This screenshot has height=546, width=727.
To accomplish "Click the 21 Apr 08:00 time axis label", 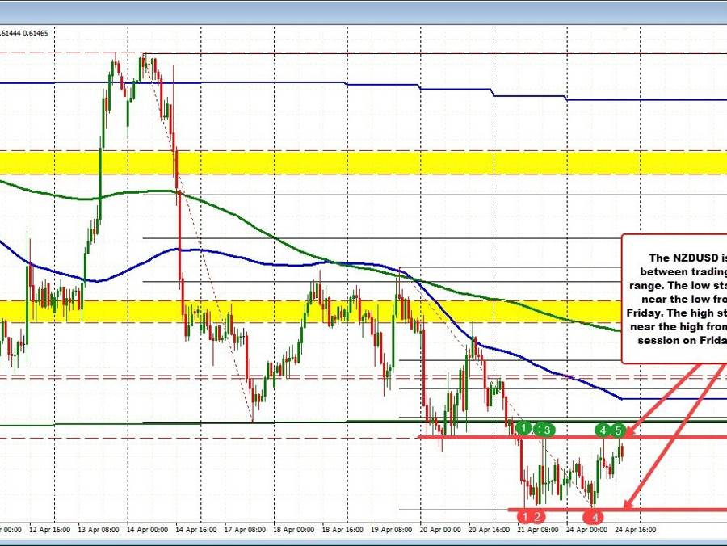I will click(x=538, y=531).
